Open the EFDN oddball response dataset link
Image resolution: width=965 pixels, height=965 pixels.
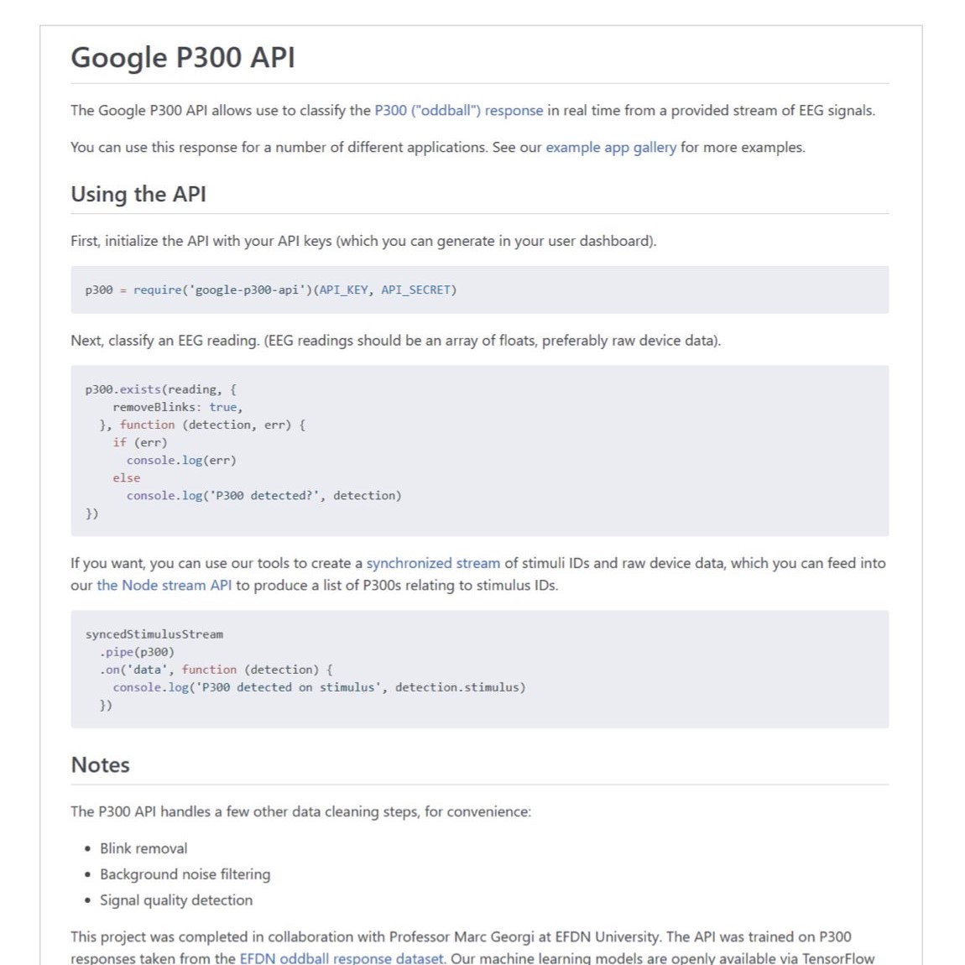(x=342, y=957)
